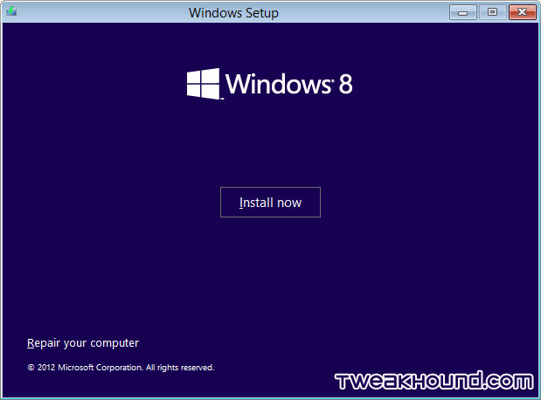
Task: Click the Install now button
Action: tap(270, 202)
